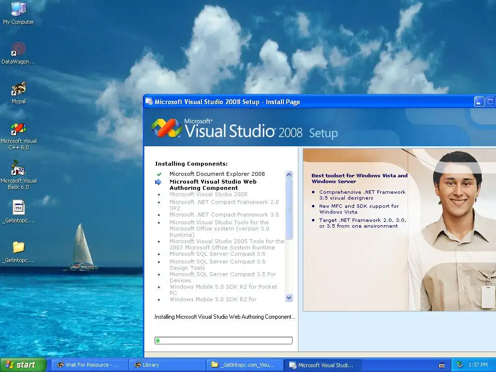Minimize the Visual Studio 2008 Setup window
496x372 pixels.
click(x=479, y=102)
